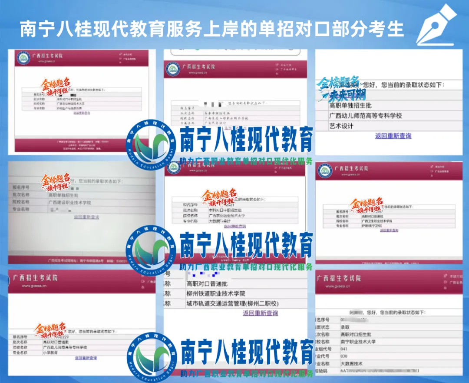Click 返回重新查询 link below 小学教育

pos(86,358)
